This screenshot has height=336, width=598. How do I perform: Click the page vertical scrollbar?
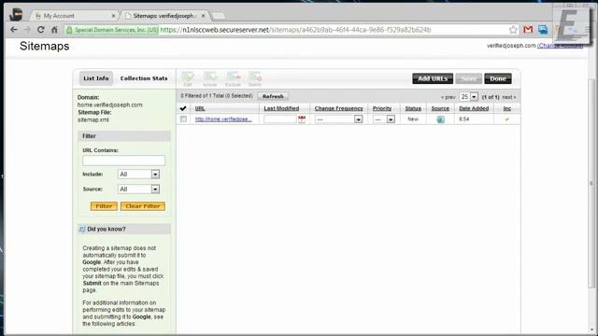pos(591,183)
